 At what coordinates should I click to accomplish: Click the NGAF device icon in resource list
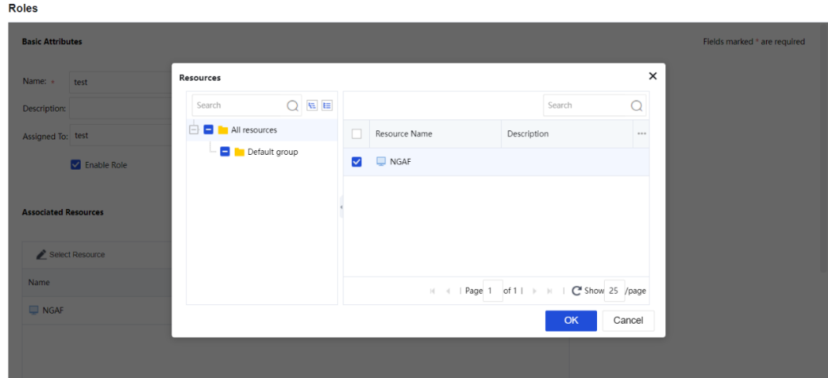coord(381,162)
